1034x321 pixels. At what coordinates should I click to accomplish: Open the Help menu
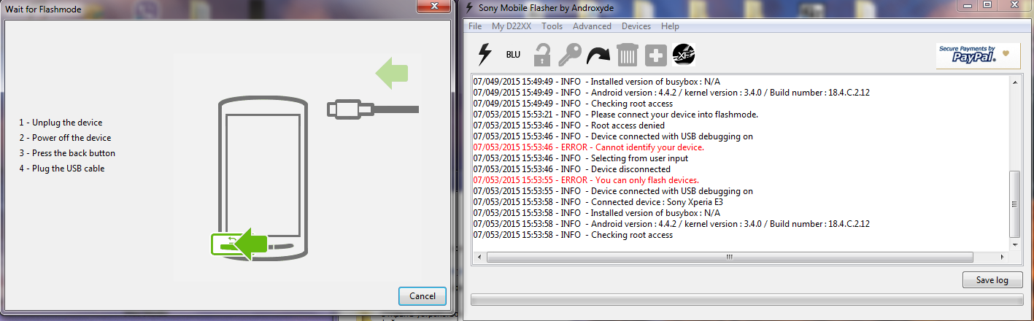pyautogui.click(x=670, y=26)
